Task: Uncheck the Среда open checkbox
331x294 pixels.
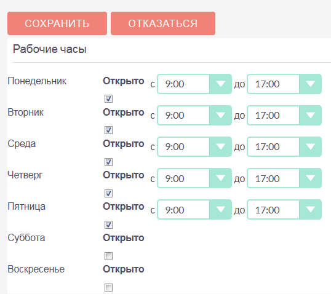Action: point(108,162)
